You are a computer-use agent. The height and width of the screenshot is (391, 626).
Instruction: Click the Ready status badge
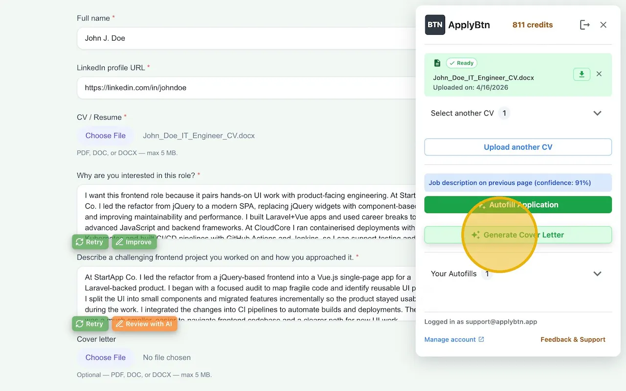pyautogui.click(x=462, y=63)
